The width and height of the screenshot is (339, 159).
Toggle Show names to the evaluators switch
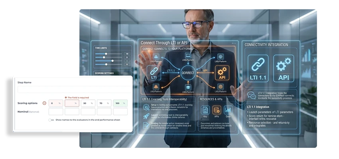click(51, 120)
